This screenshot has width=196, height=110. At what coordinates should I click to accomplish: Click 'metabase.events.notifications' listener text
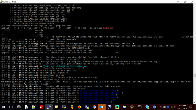[x=98, y=91]
